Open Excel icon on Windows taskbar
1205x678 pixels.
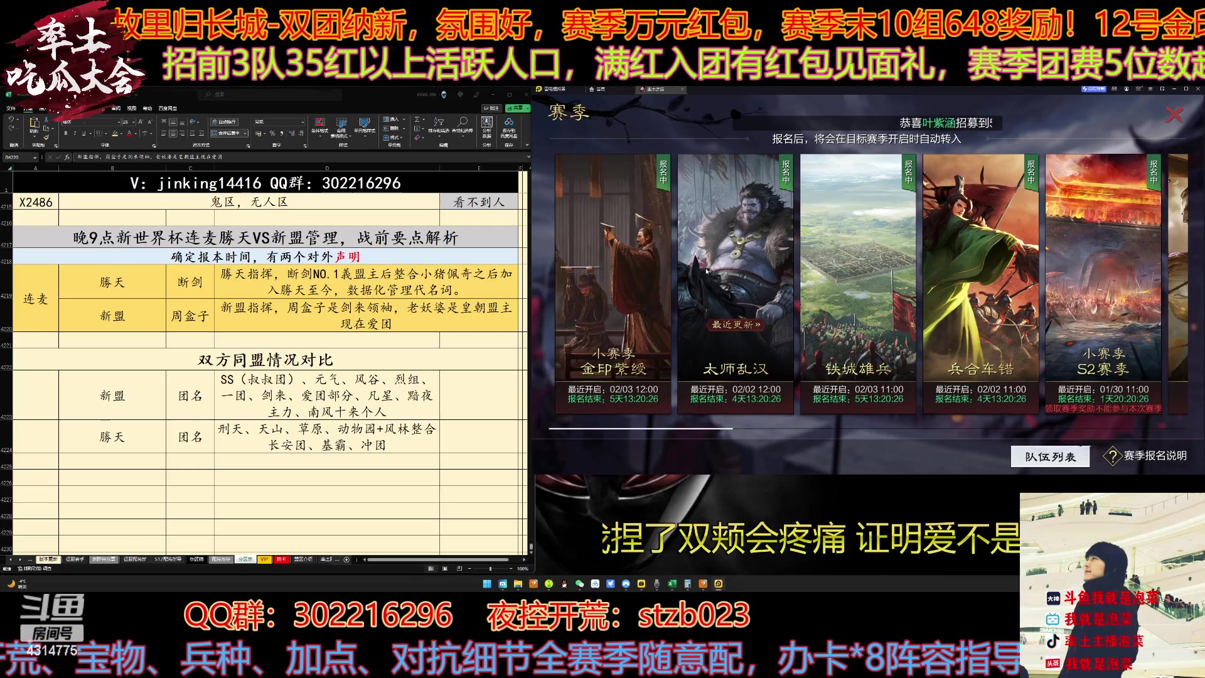click(x=672, y=584)
